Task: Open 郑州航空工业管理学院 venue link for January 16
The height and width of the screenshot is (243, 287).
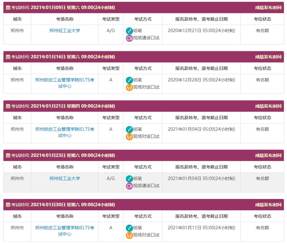Action: [x=65, y=83]
